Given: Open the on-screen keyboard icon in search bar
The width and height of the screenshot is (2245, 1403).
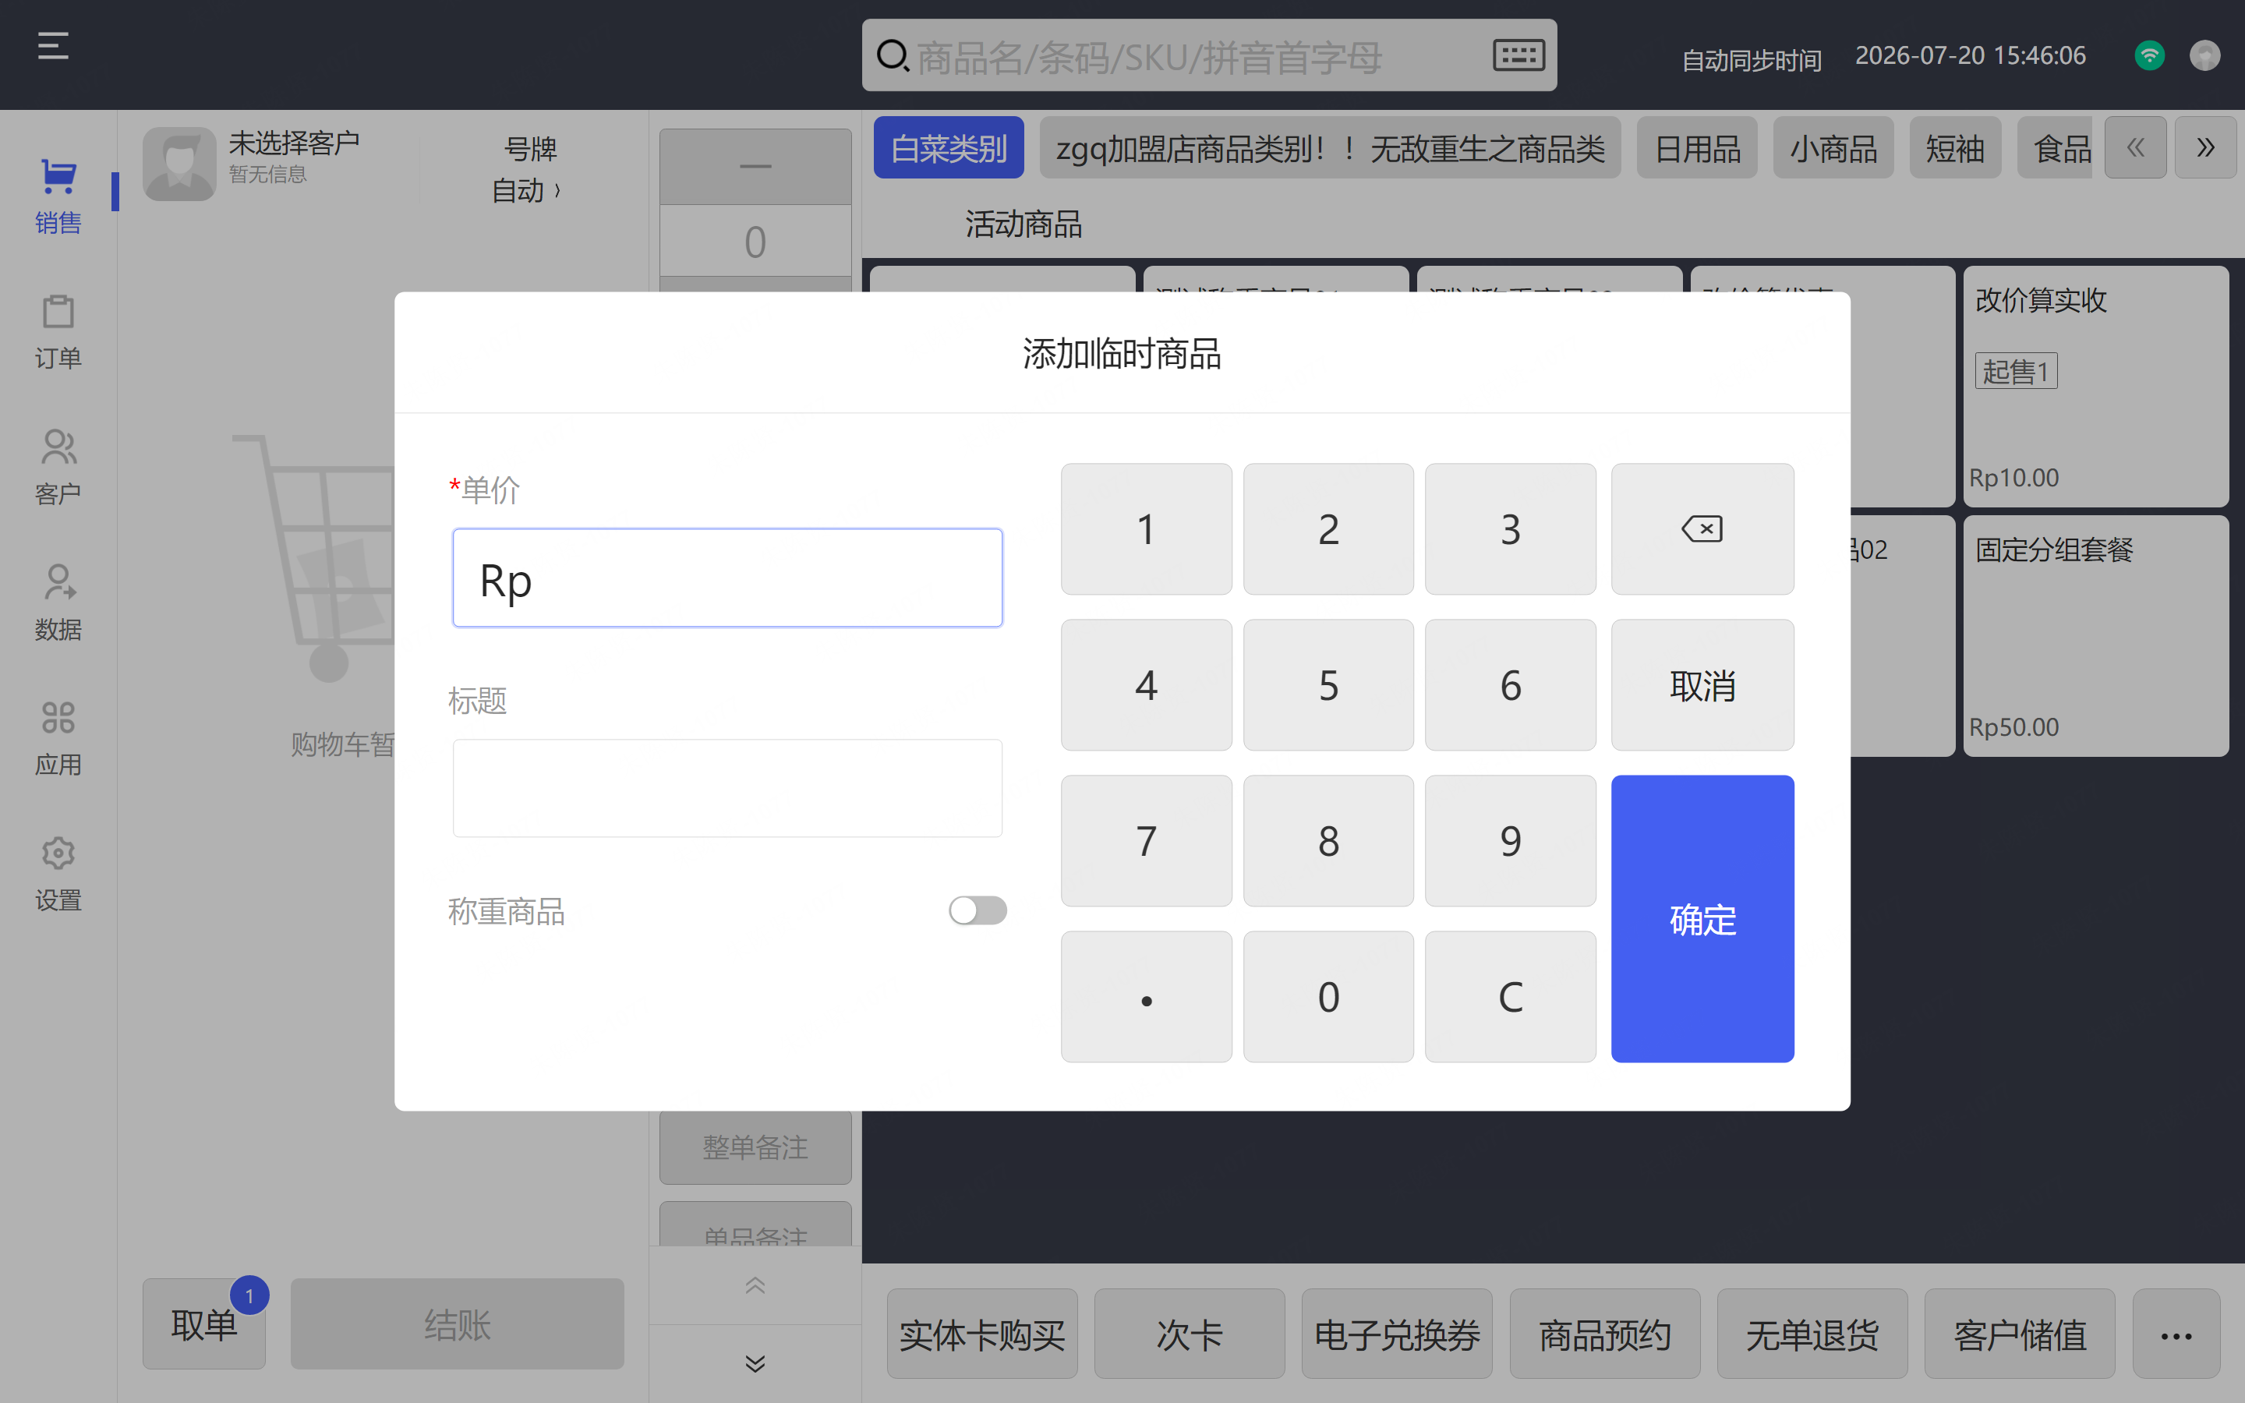Looking at the screenshot, I should tap(1518, 55).
